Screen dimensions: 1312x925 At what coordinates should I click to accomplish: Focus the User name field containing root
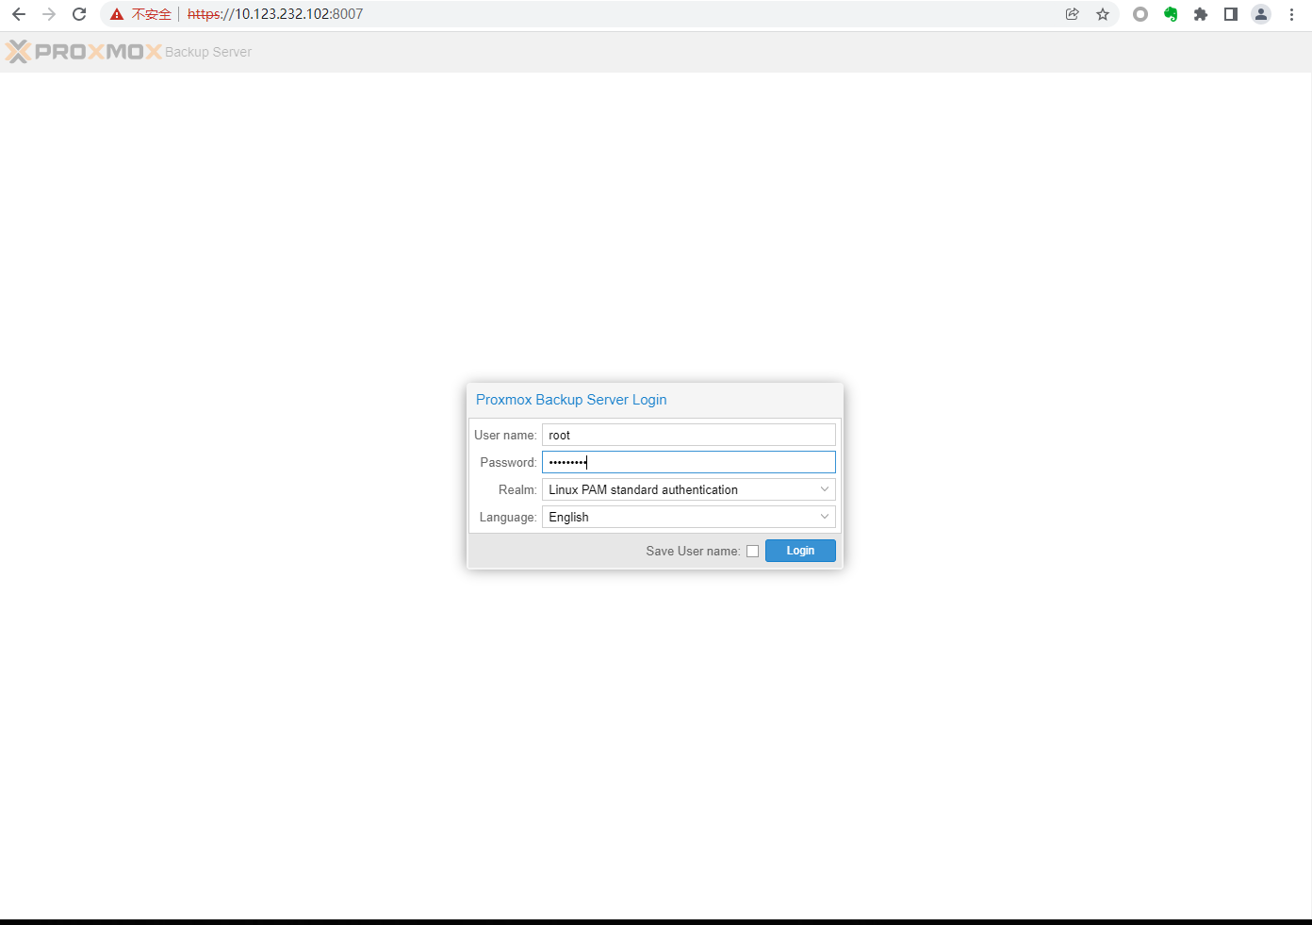pyautogui.click(x=689, y=435)
